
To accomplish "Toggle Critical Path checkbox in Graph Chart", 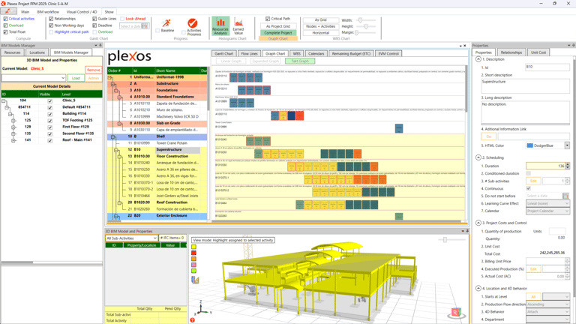I will [268, 19].
